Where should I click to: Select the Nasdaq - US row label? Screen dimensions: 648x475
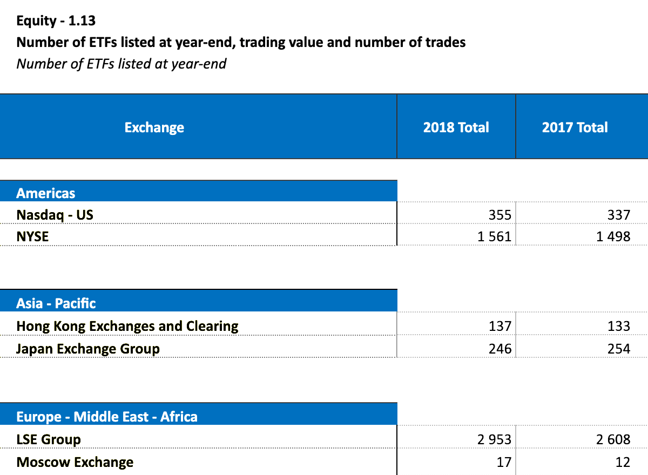coord(55,215)
